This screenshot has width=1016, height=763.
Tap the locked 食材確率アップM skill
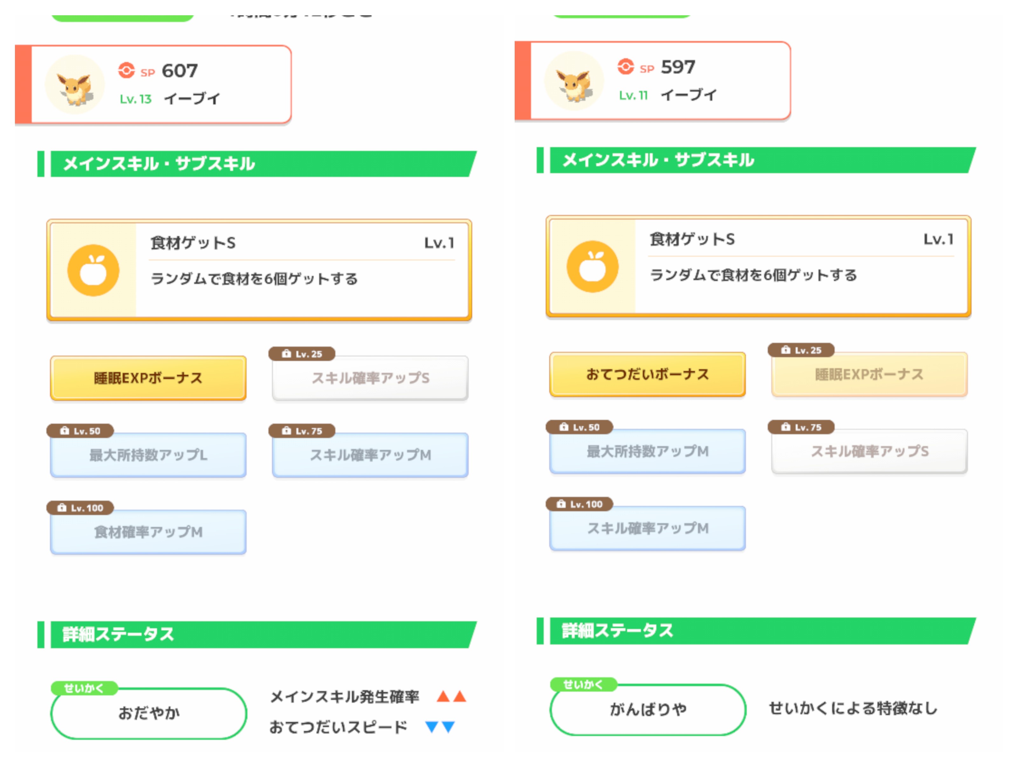click(x=148, y=532)
